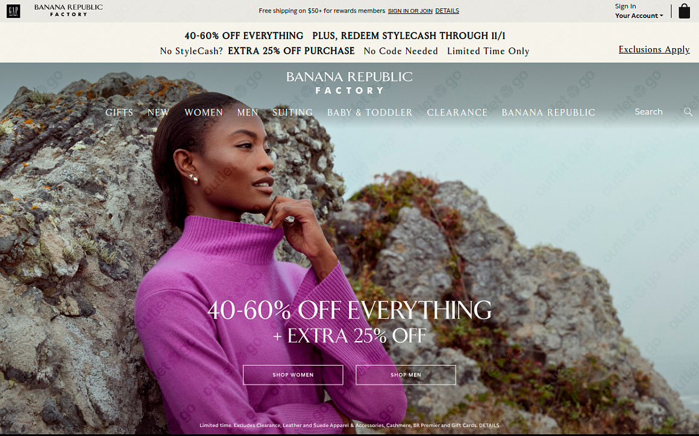Open the Banana Republic Factory top-left logo
The height and width of the screenshot is (436, 699).
point(68,10)
